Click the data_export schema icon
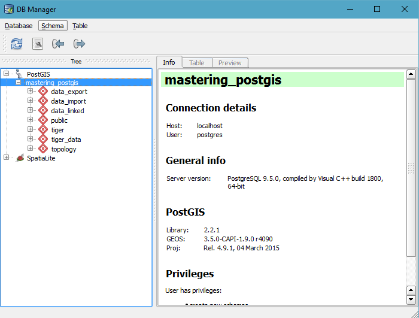The width and height of the screenshot is (419, 318). coord(42,92)
